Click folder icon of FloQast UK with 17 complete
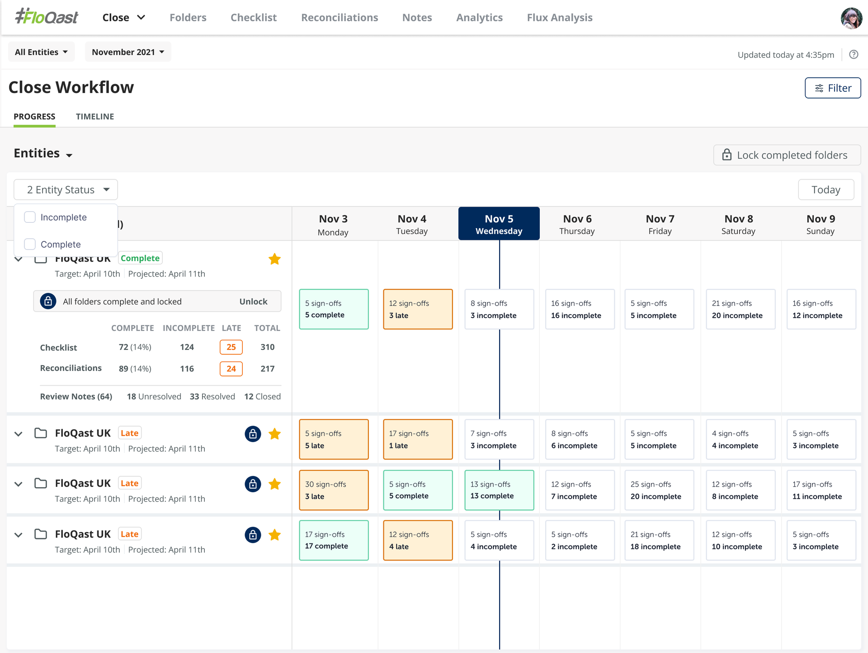The width and height of the screenshot is (868, 653). click(x=41, y=534)
